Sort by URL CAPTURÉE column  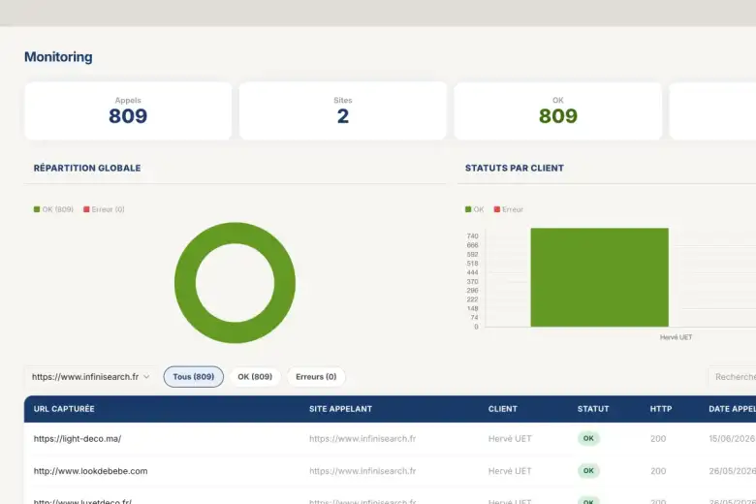tap(64, 409)
